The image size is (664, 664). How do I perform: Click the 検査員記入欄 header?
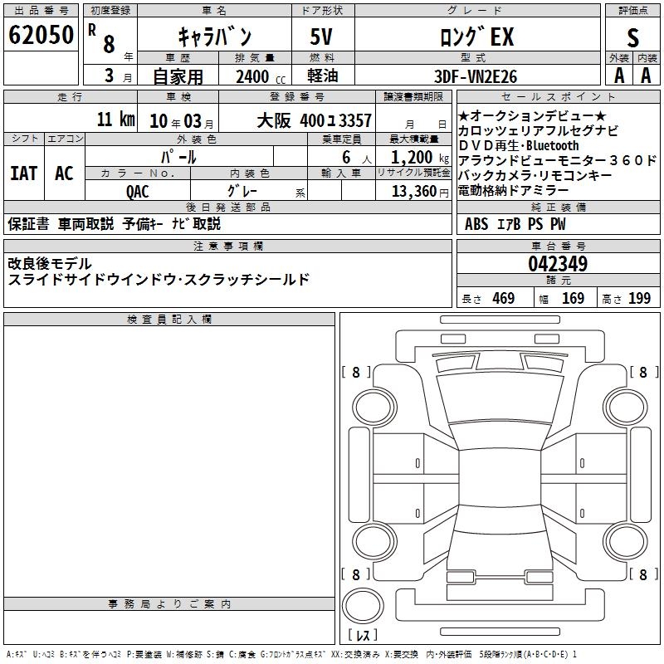(x=169, y=320)
